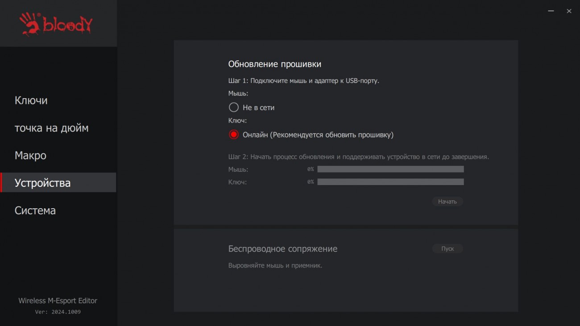
Task: Open the Макро menu item
Action: coord(30,156)
